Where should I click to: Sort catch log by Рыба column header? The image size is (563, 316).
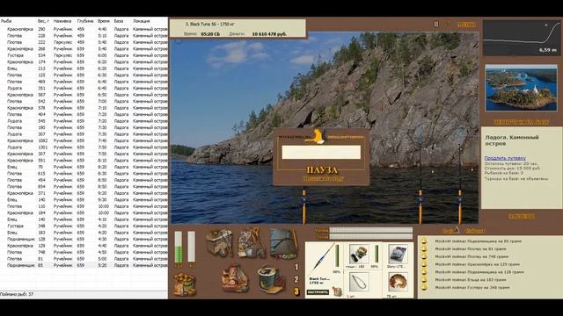(x=6, y=21)
